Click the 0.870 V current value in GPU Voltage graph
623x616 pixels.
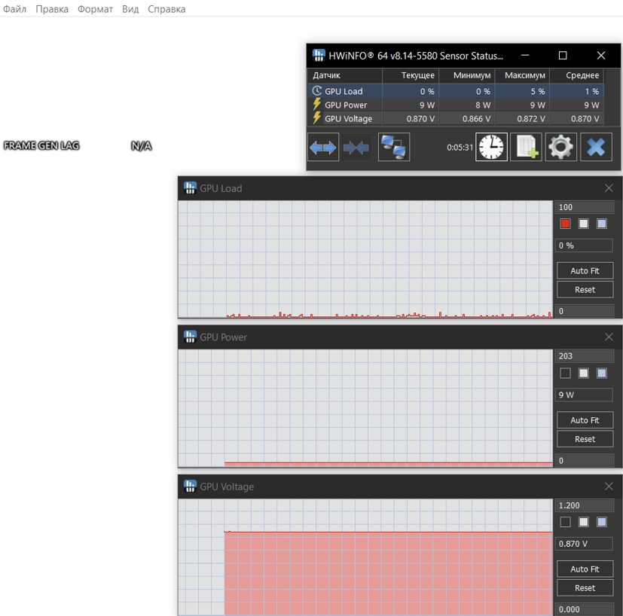coord(584,544)
